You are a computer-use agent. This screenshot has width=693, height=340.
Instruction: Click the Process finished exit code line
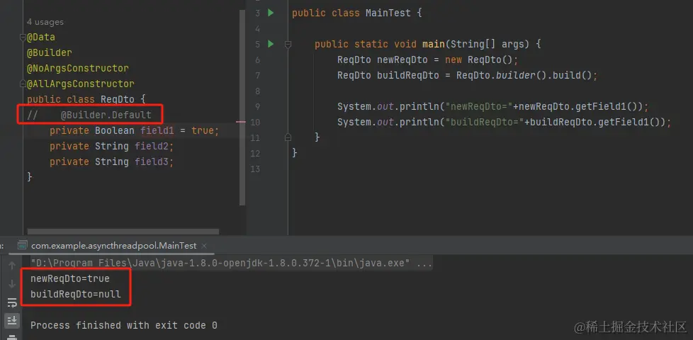pyautogui.click(x=124, y=325)
